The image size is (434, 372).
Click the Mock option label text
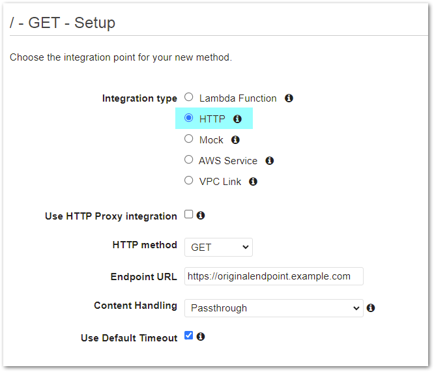211,140
